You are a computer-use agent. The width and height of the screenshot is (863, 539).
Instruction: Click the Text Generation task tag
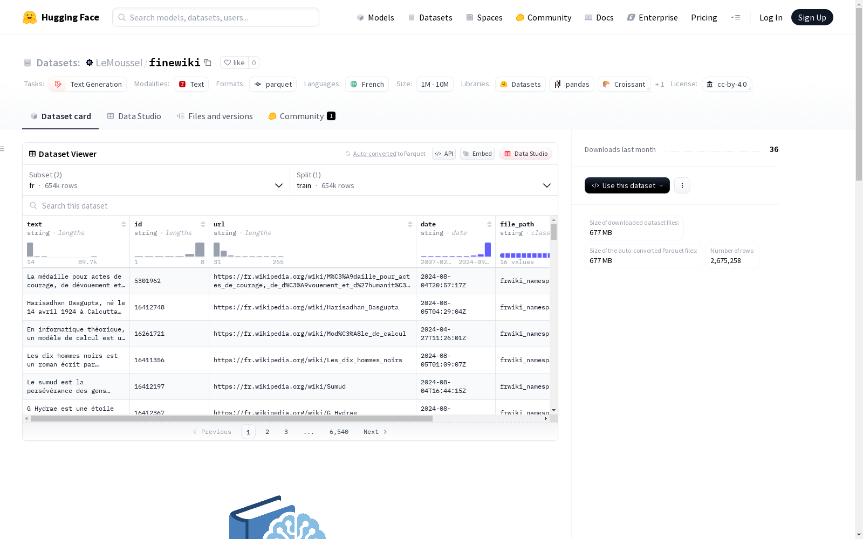(87, 84)
